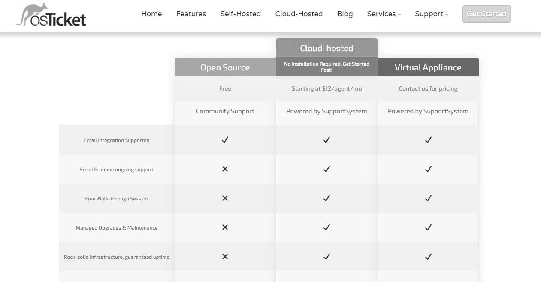Screen dimensions: 541x282
Task: Expand the Services dropdown menu
Action: 384,14
